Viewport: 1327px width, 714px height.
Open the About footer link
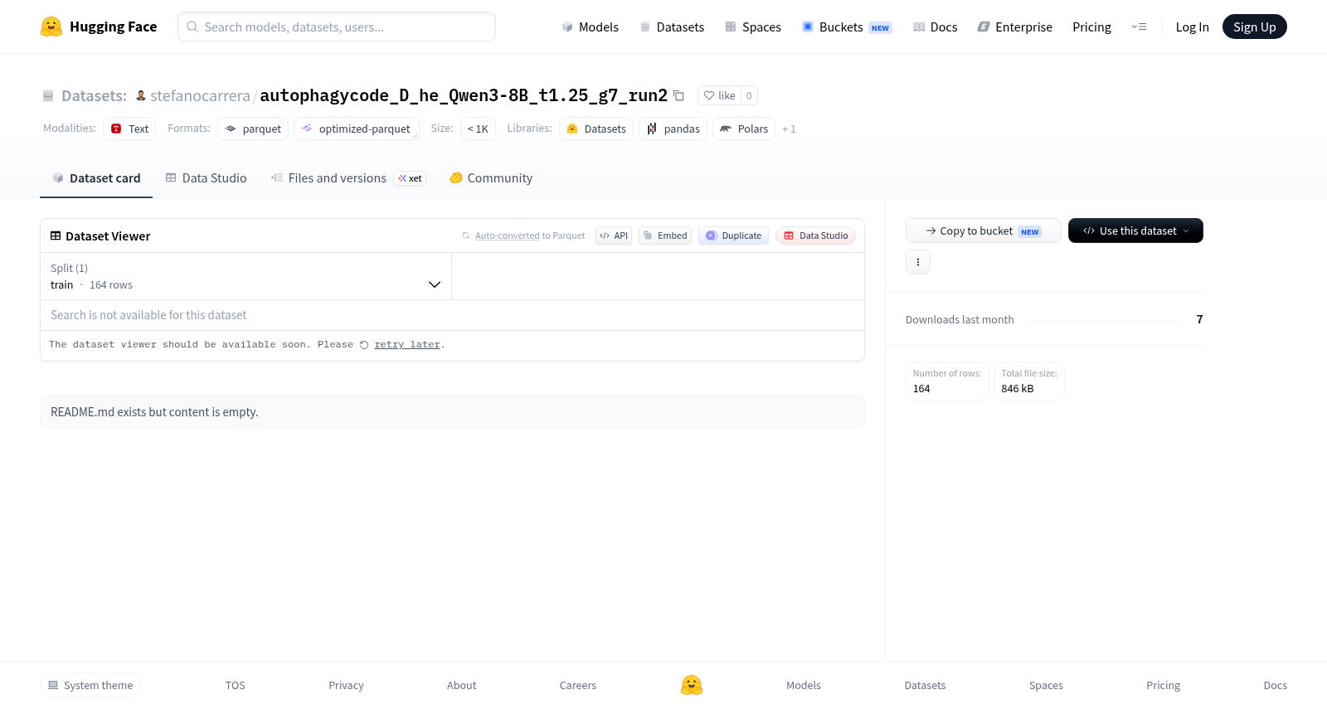[x=461, y=685]
